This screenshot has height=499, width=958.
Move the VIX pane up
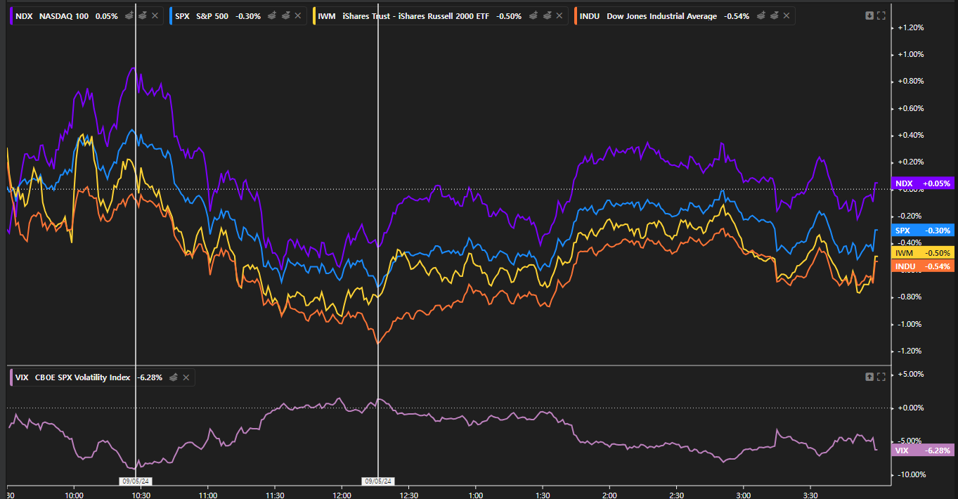pyautogui.click(x=869, y=377)
